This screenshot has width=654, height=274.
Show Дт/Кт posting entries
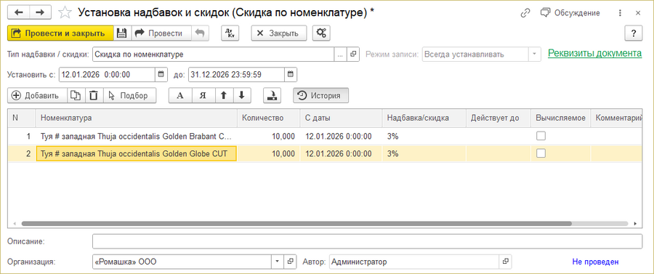[230, 33]
